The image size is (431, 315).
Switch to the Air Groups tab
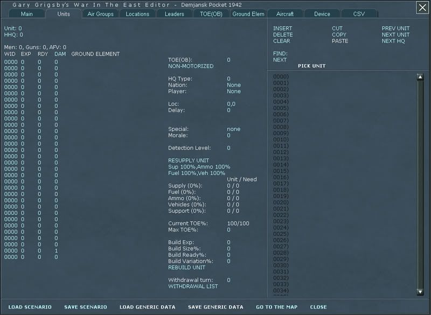(x=101, y=14)
